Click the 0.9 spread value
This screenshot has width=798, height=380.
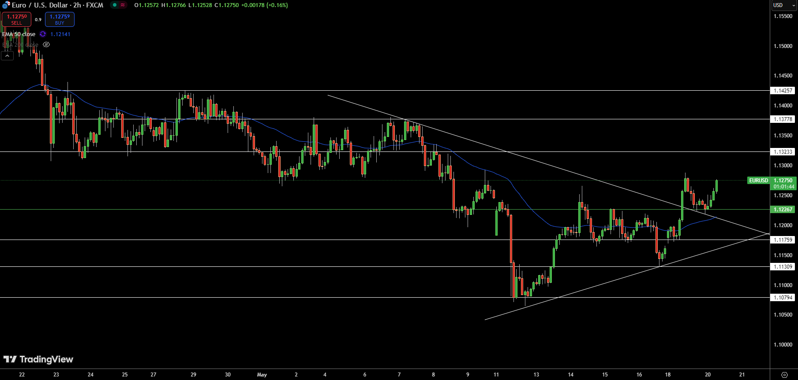click(38, 19)
